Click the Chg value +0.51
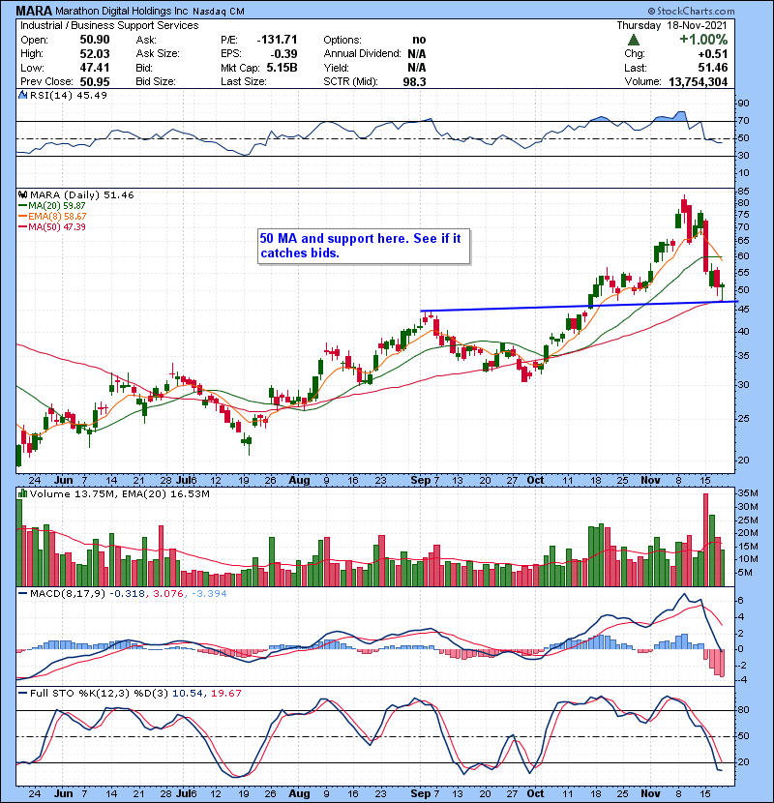Viewport: 774px width, 803px height. coord(713,54)
